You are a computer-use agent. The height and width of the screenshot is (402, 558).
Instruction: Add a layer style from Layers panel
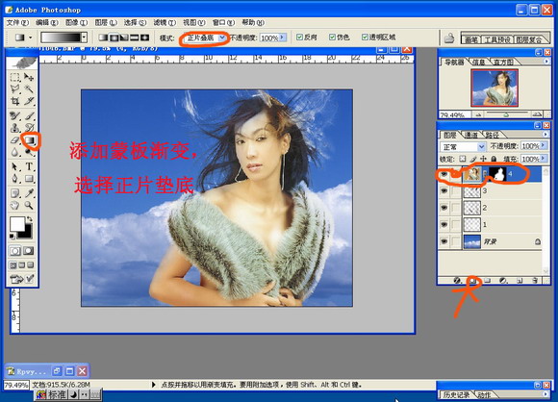457,281
